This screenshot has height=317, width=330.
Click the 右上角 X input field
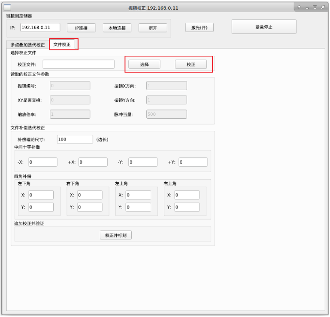(187, 195)
